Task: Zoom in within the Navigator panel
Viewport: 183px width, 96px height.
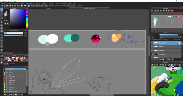Action: 156,10
